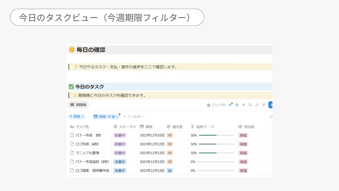The width and height of the screenshot is (339, 191).
Task: Open the view settings sliders icon
Action: 264,105
